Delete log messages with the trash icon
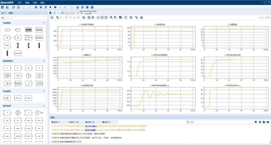Image resolution: width=271 pixels, height=145 pixels. click(x=260, y=122)
